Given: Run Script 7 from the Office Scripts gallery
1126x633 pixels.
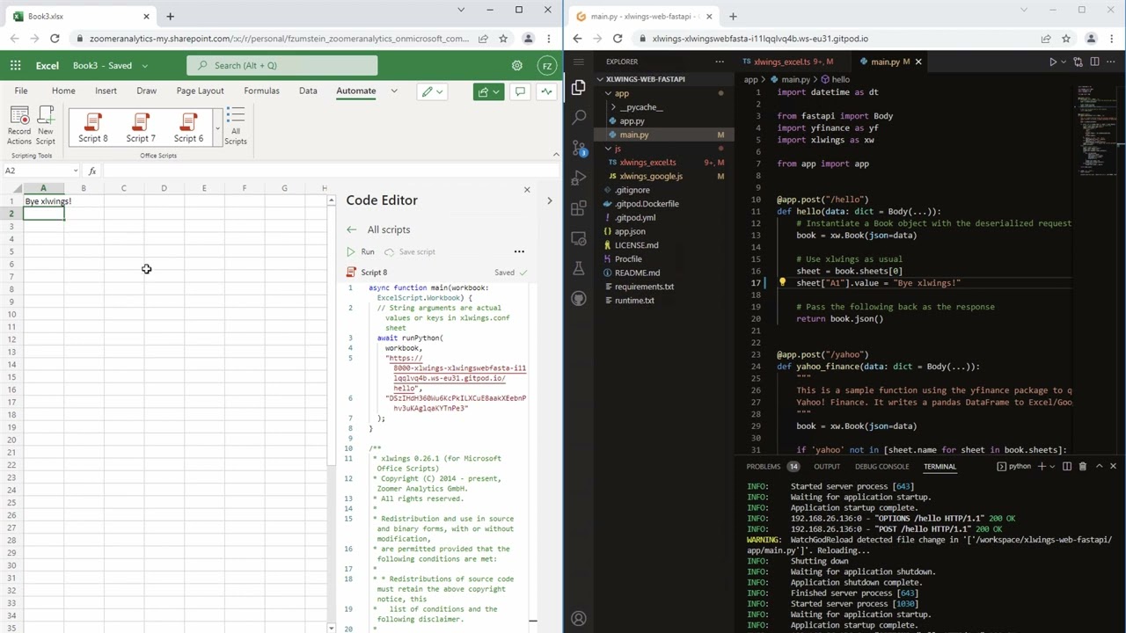Looking at the screenshot, I should [x=141, y=127].
